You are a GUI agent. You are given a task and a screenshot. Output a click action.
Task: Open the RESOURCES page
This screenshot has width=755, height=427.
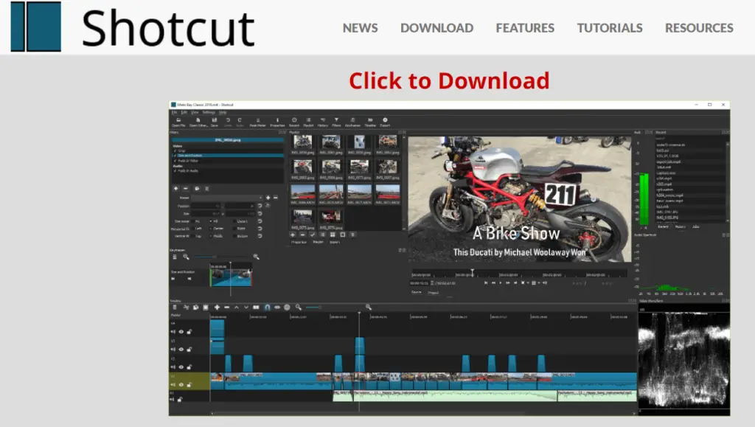click(x=699, y=28)
